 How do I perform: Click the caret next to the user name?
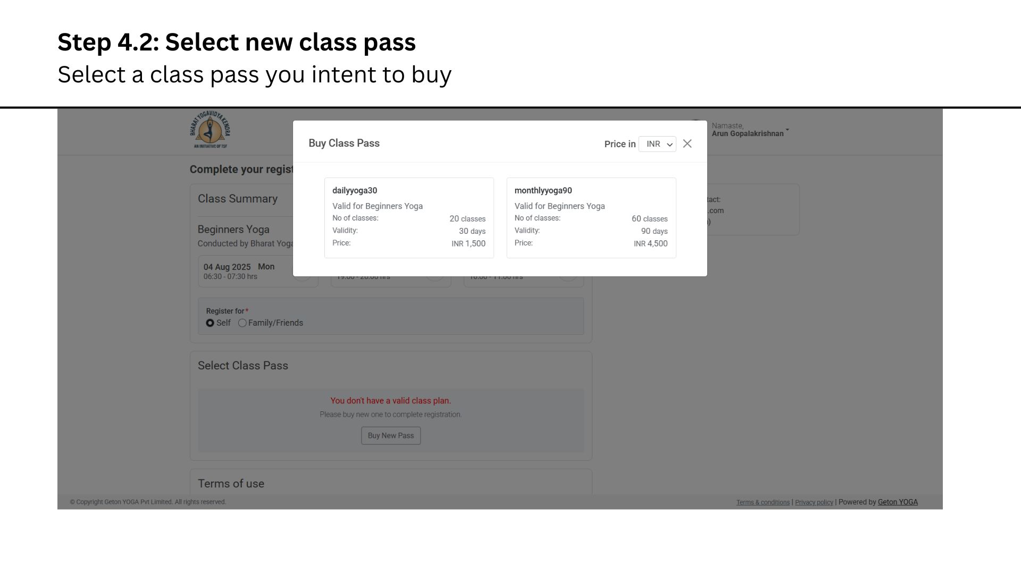click(x=788, y=130)
